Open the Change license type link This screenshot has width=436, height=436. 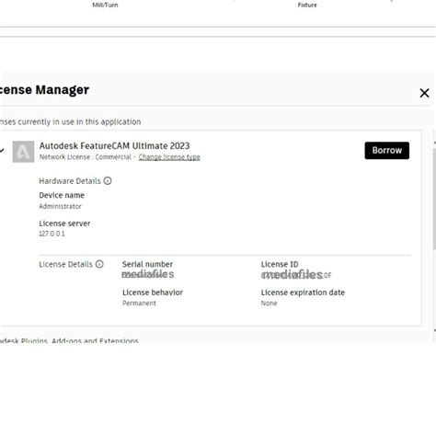(x=169, y=157)
